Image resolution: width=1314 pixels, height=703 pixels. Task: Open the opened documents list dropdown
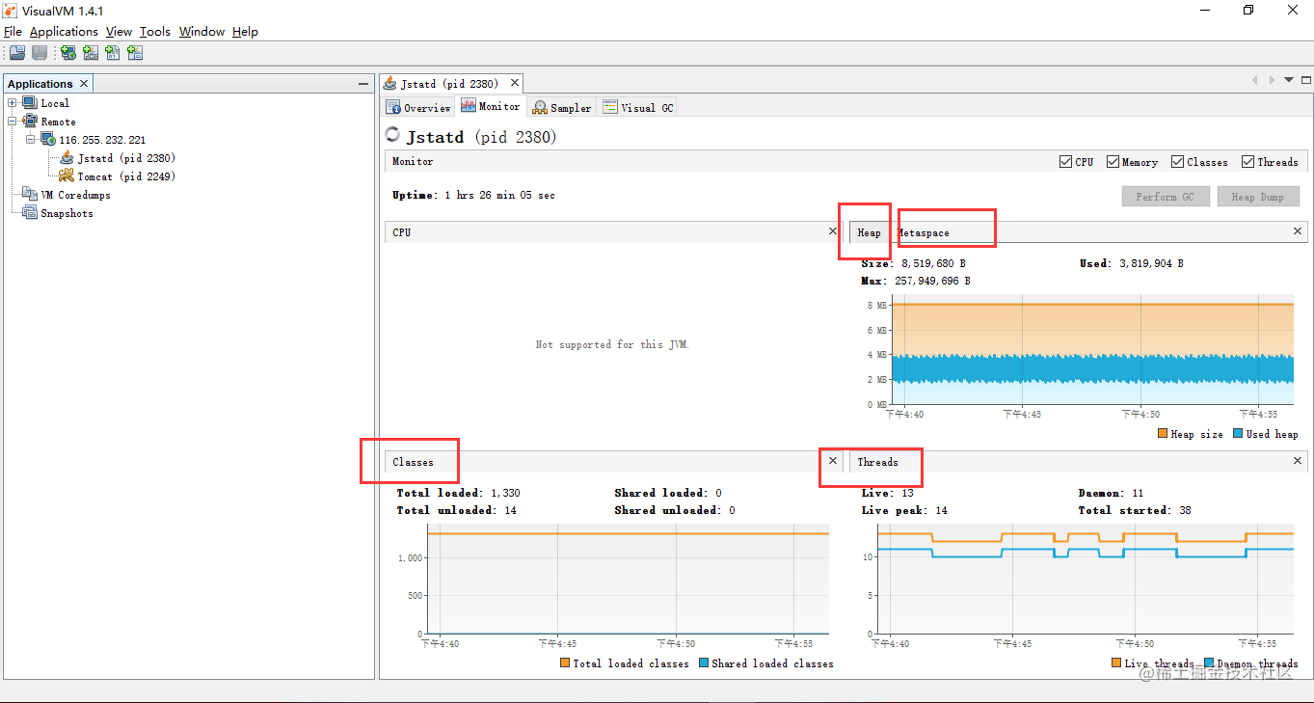pyautogui.click(x=1289, y=80)
